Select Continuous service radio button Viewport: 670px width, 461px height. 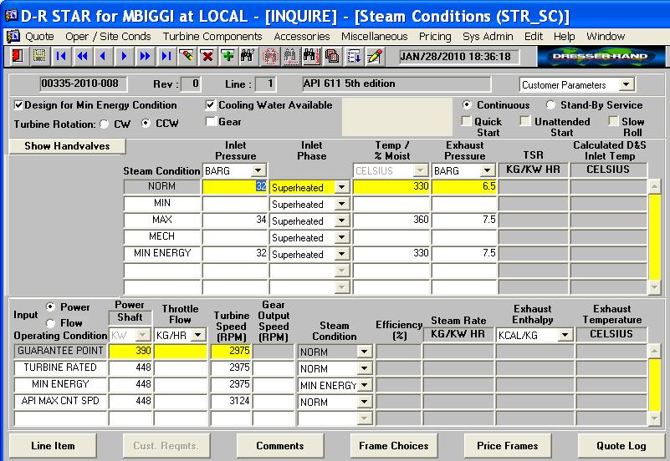[467, 105]
